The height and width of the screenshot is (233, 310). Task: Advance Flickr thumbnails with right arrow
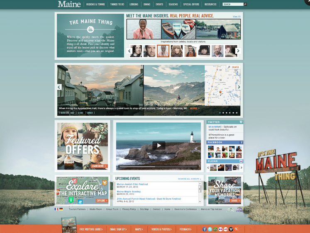click(x=241, y=167)
